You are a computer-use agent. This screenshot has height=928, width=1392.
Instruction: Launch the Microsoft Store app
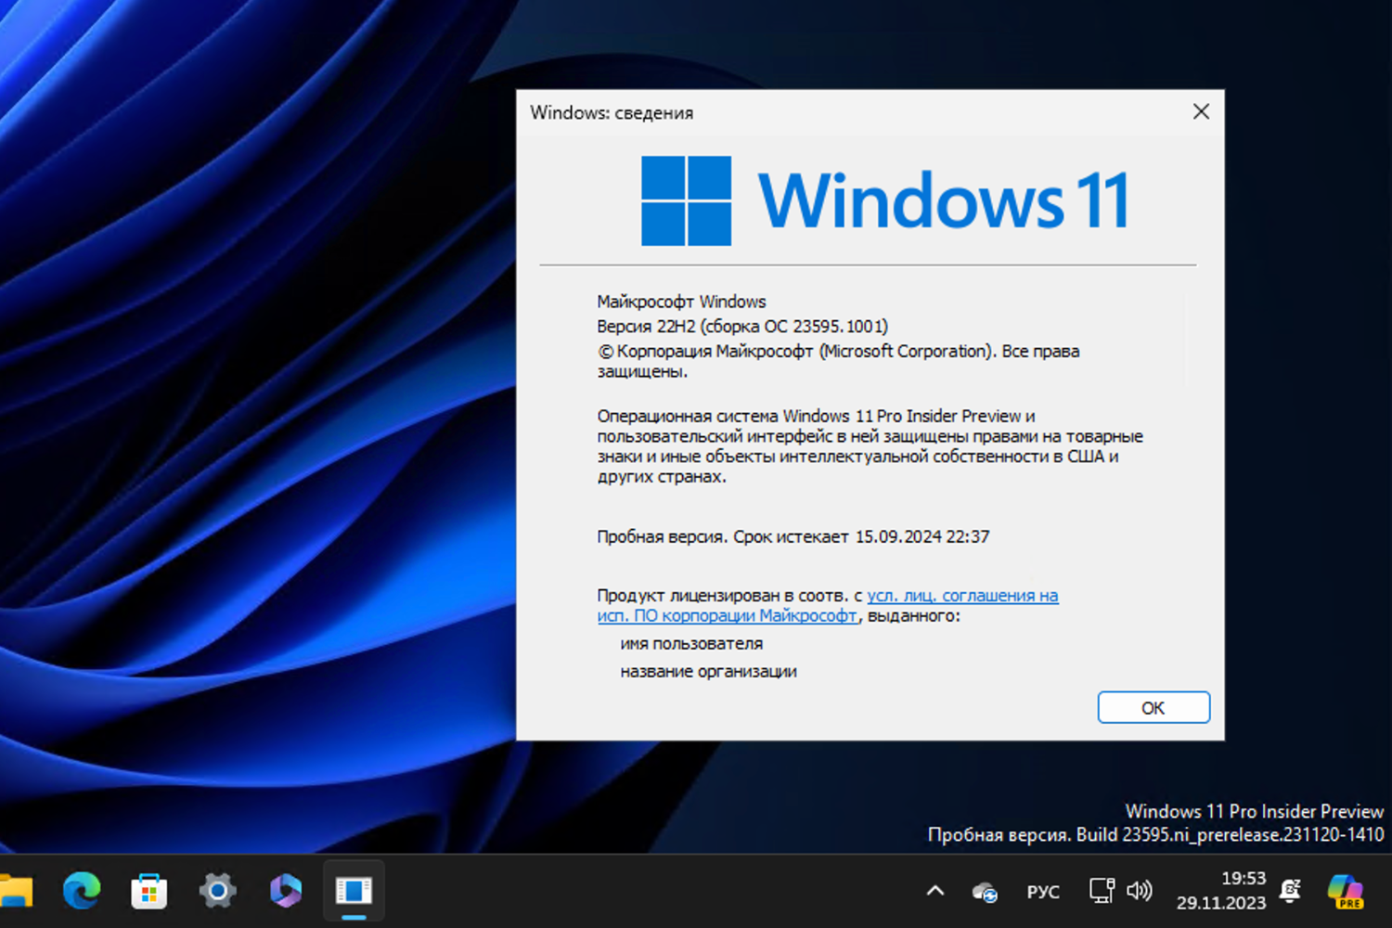coord(149,891)
